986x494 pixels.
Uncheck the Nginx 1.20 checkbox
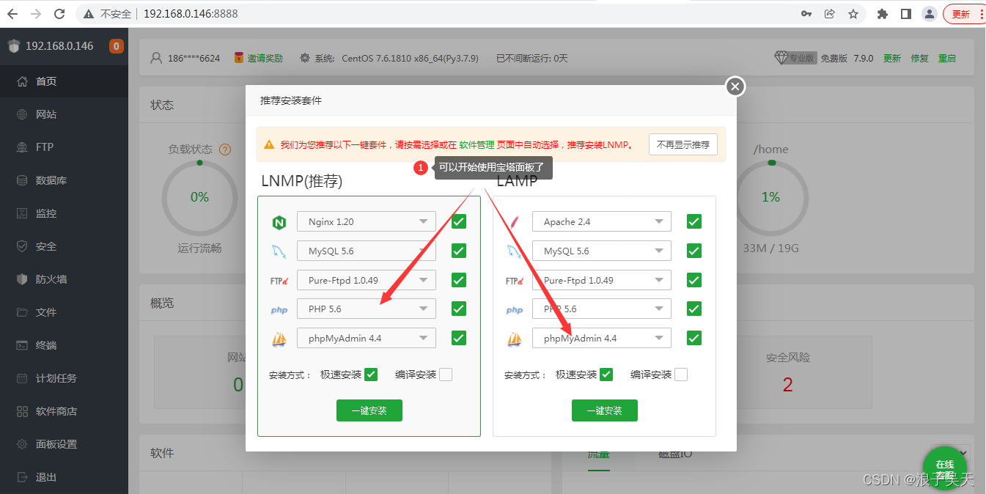tap(459, 221)
